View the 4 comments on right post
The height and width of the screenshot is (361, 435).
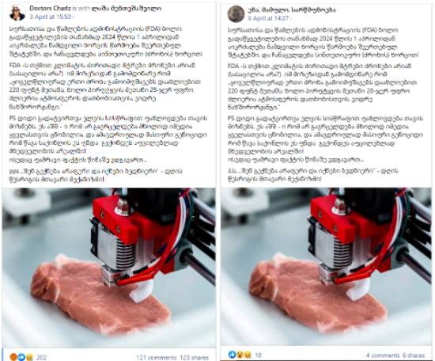[383, 355]
